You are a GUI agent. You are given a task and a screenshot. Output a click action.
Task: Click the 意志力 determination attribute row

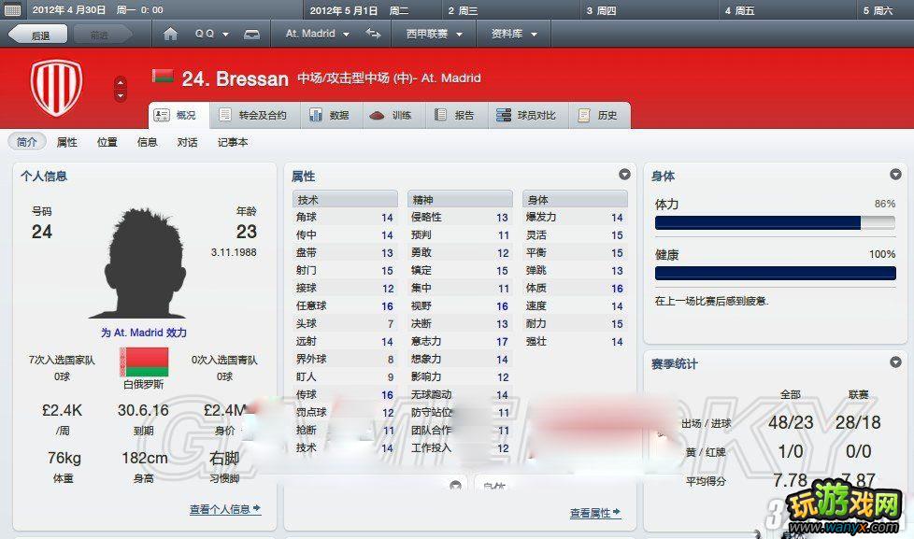459,342
